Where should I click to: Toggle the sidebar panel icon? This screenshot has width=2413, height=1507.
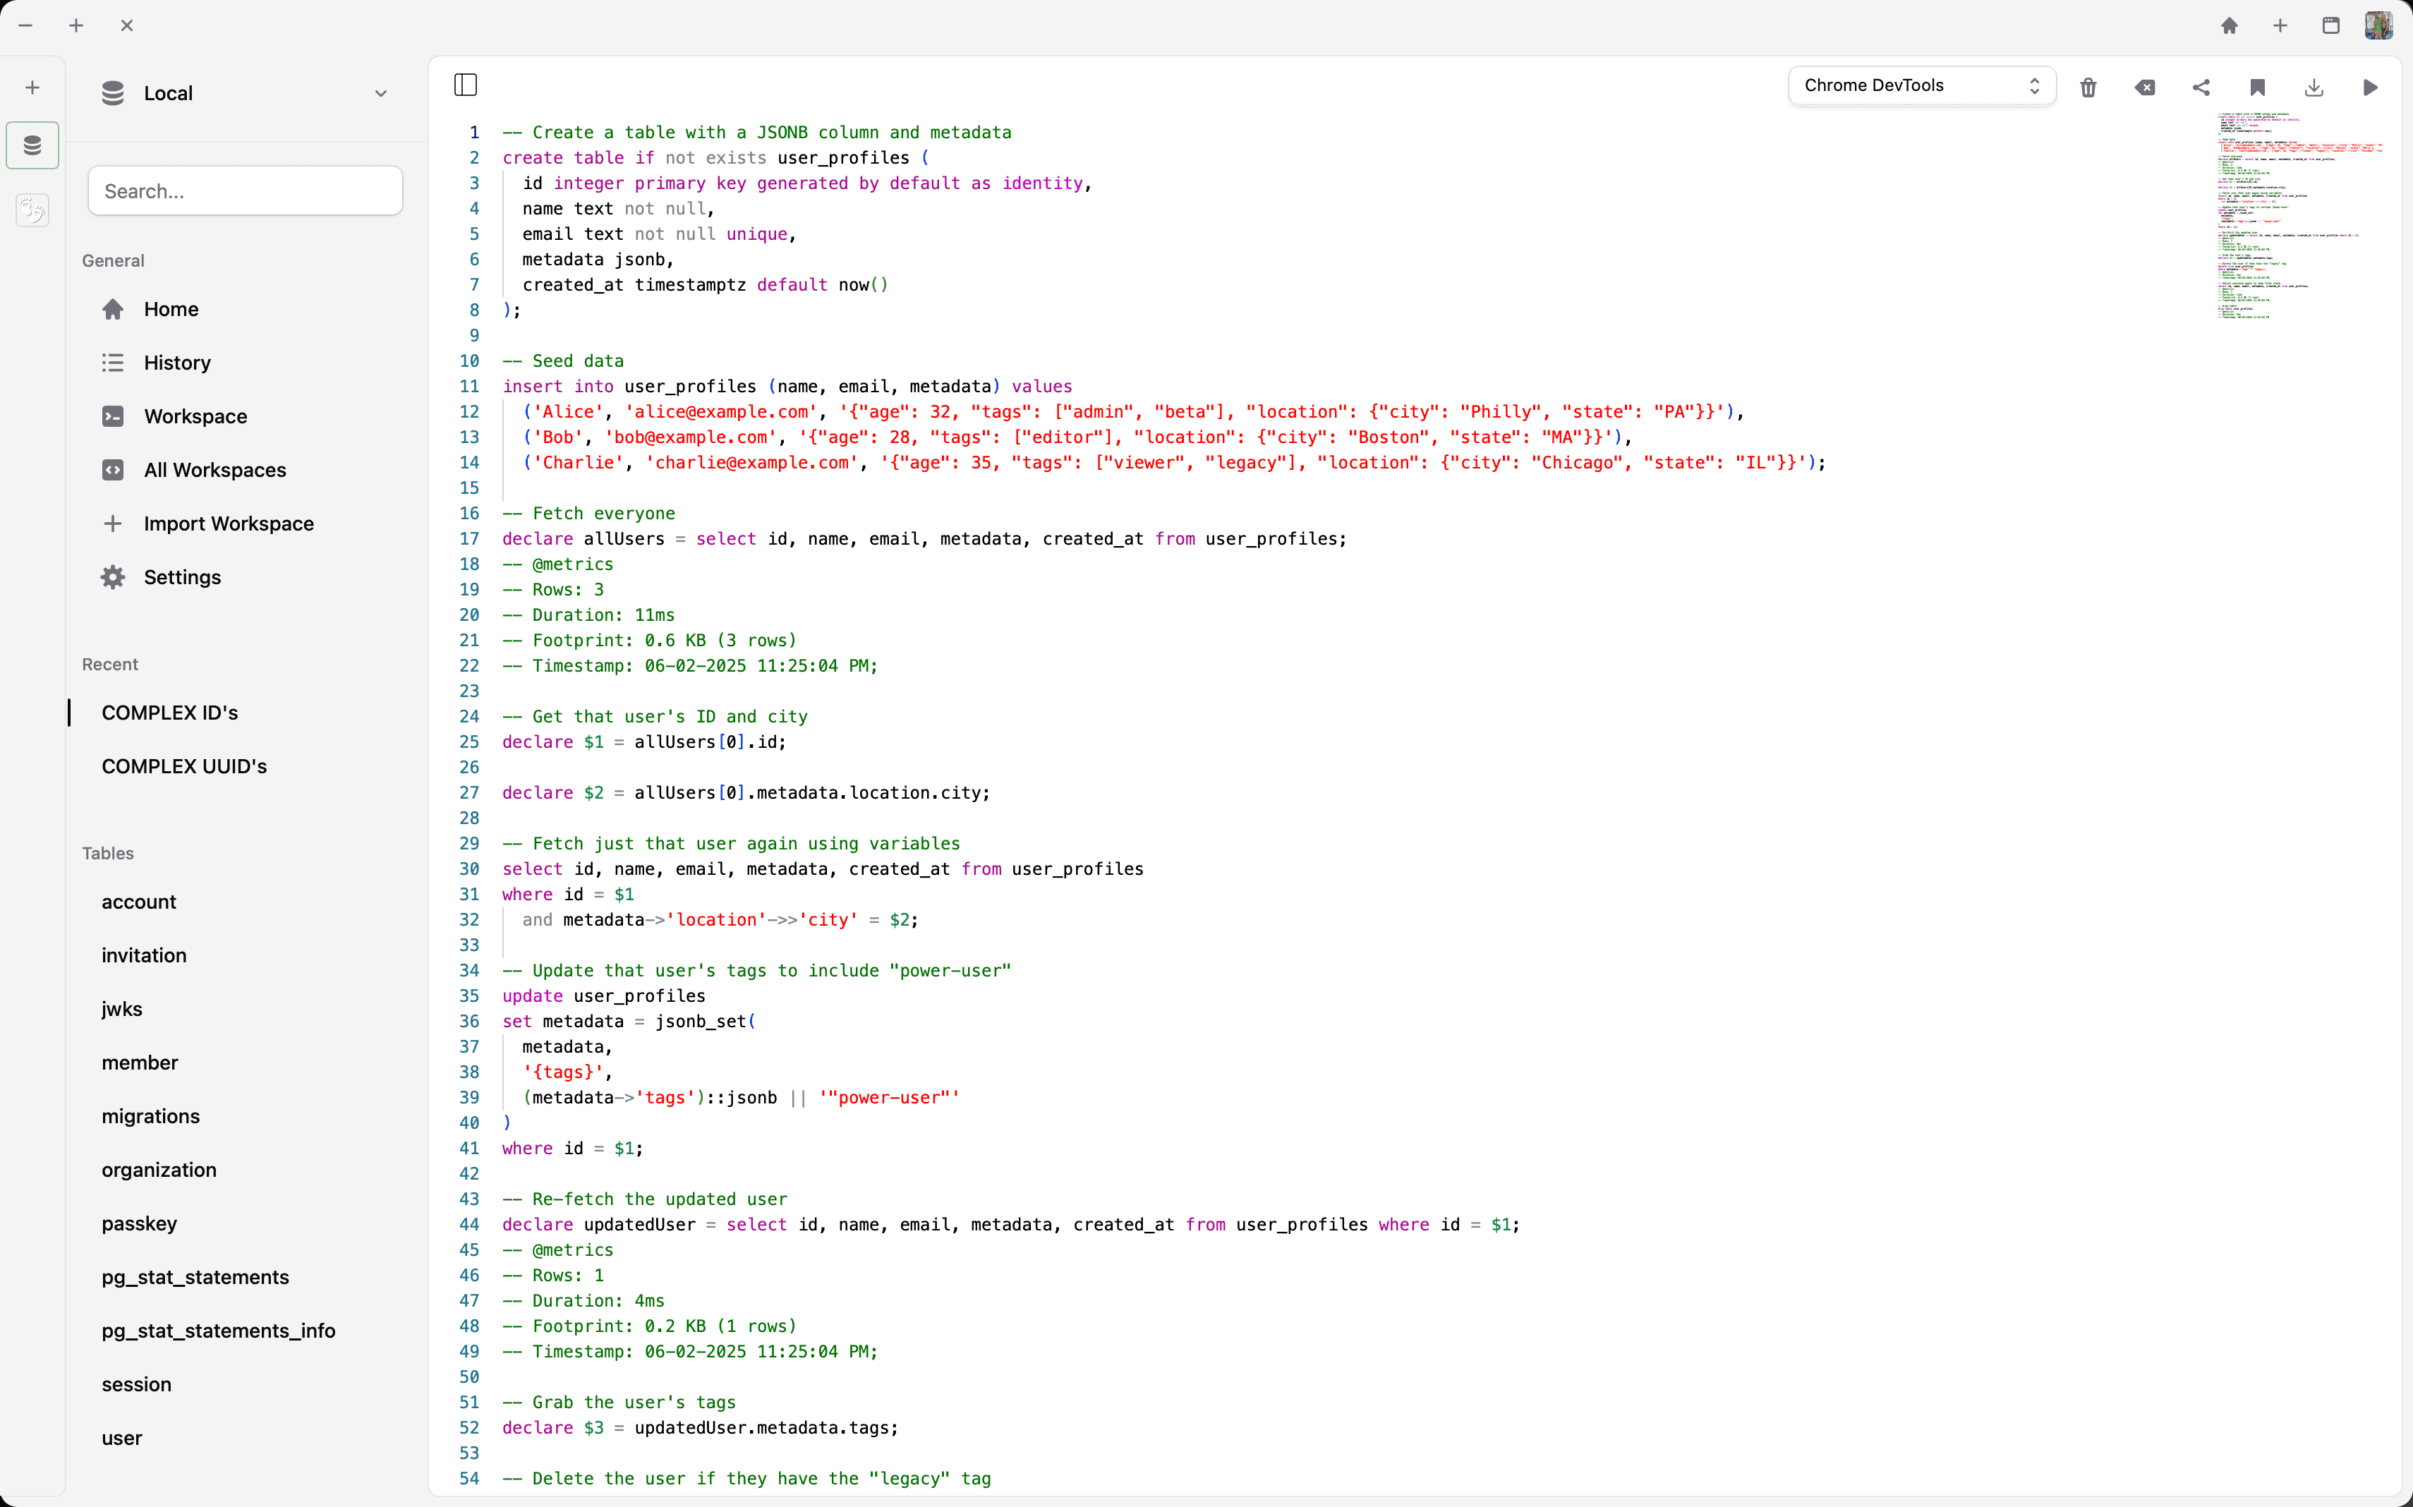(x=466, y=85)
